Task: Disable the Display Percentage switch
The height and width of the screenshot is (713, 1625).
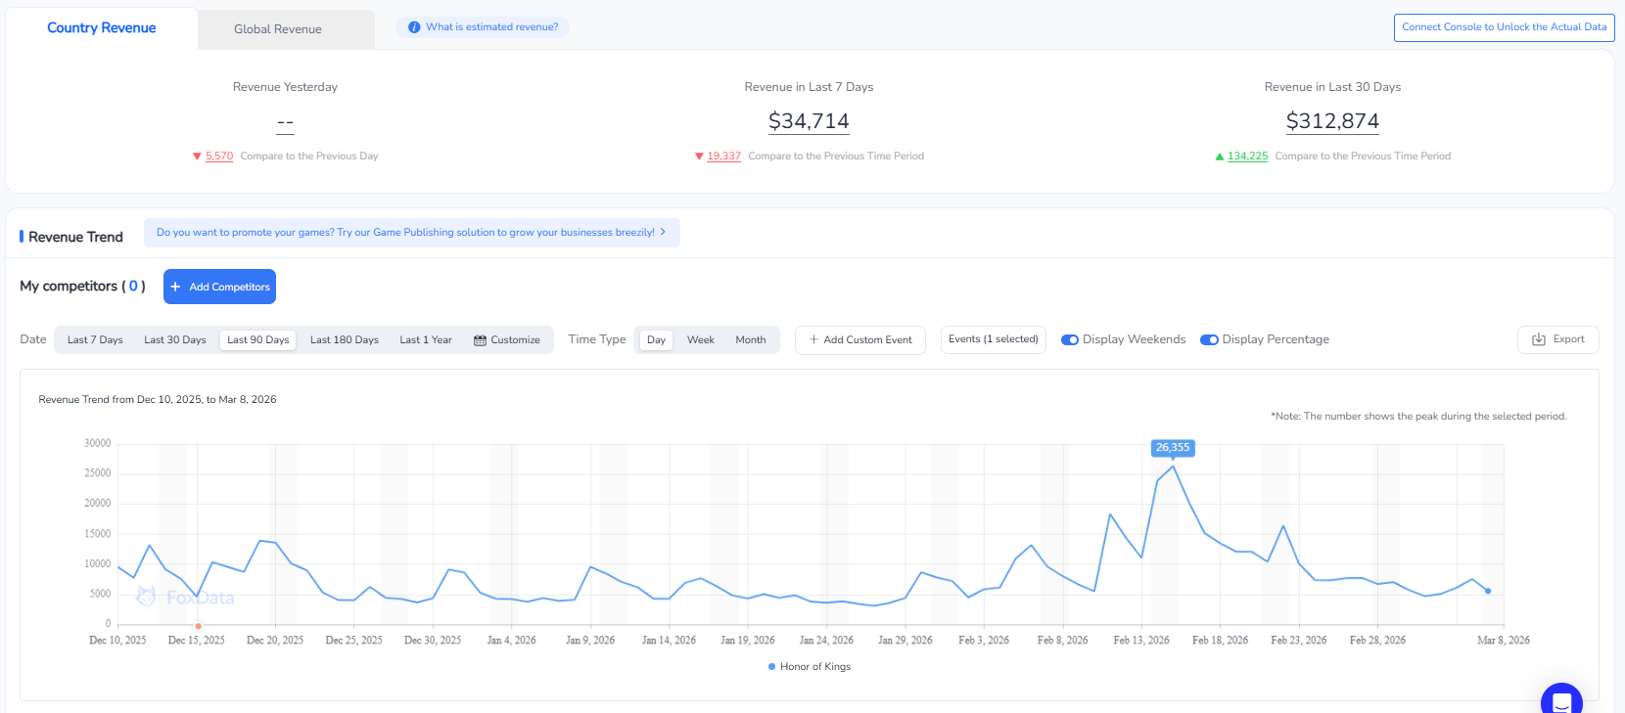Action: coord(1209,339)
